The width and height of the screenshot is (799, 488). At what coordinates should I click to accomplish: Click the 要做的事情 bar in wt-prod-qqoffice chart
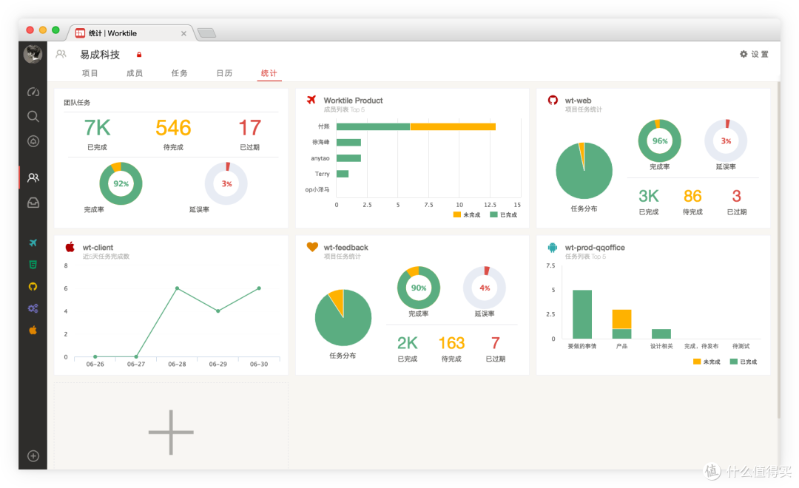pyautogui.click(x=582, y=314)
